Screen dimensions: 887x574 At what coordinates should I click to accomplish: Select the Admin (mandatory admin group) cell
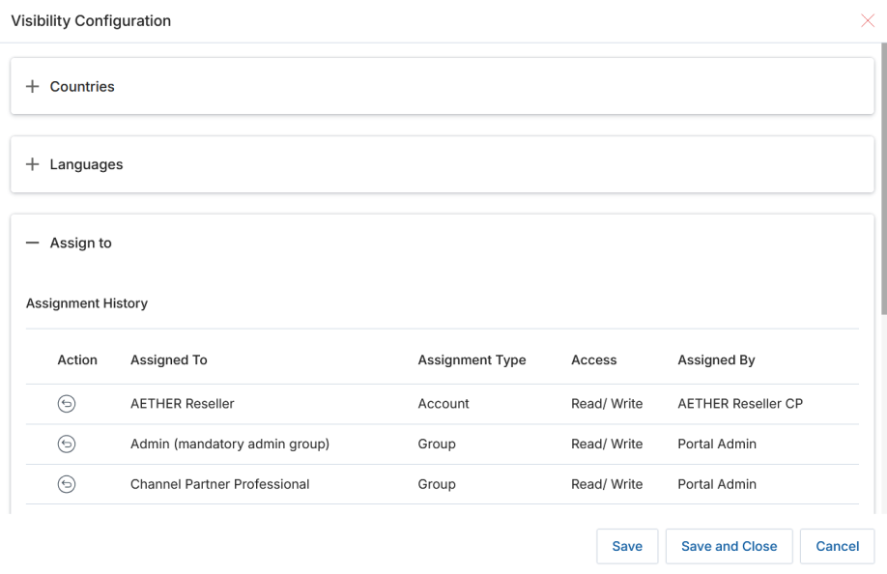(x=230, y=444)
